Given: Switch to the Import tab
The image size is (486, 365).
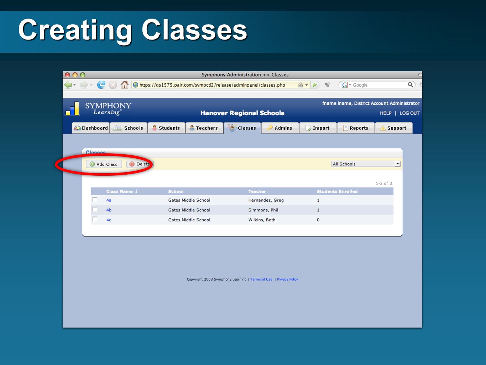Looking at the screenshot, I should click(x=318, y=128).
